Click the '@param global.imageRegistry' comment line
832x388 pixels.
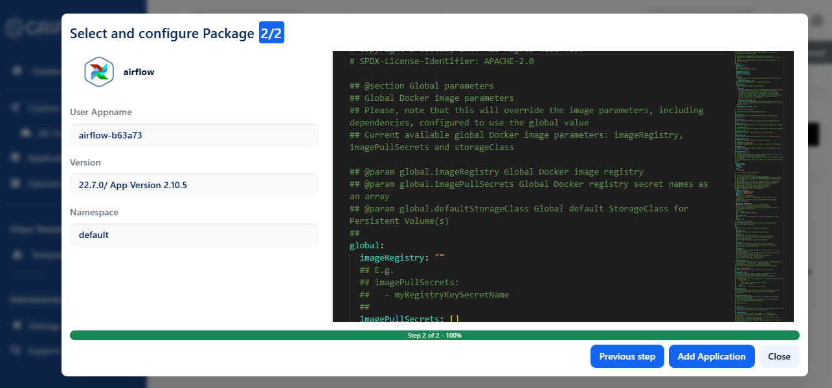coord(497,172)
